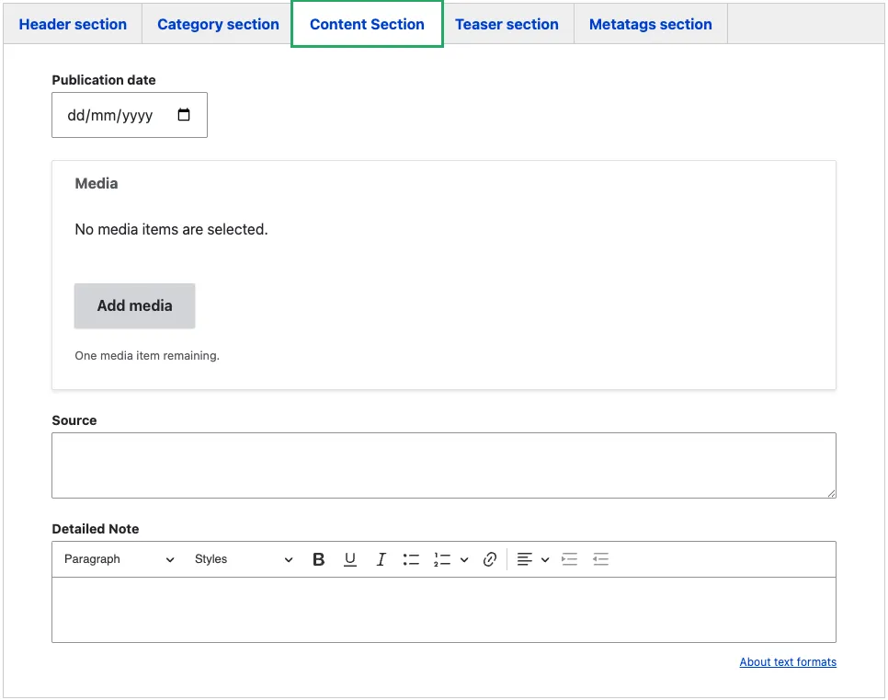Image resolution: width=888 pixels, height=700 pixels.
Task: Click the 'No media items are selected.' text
Action: point(171,230)
